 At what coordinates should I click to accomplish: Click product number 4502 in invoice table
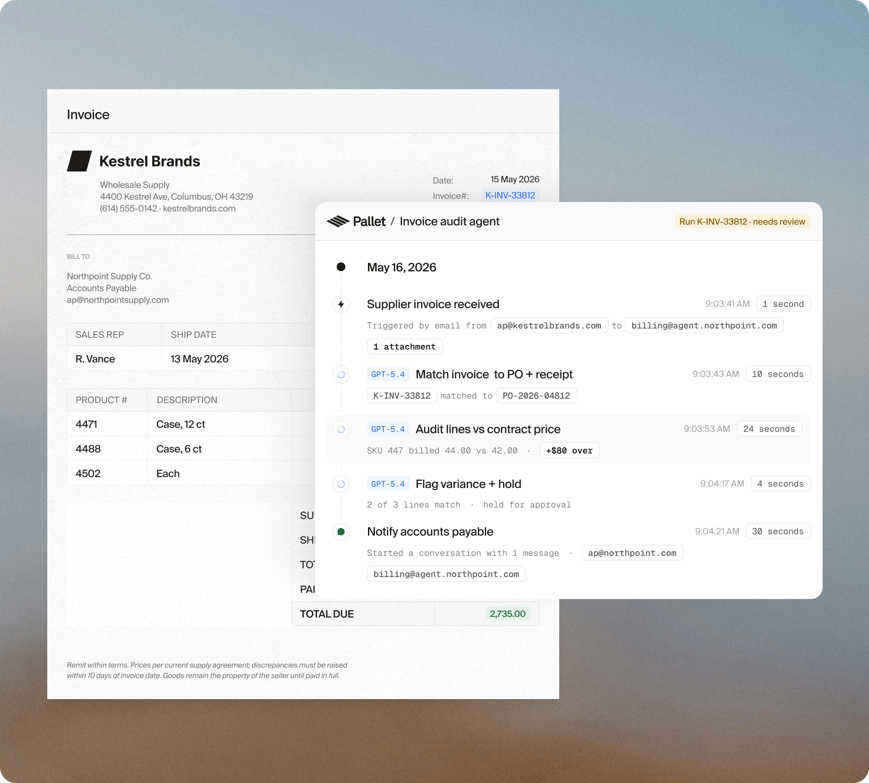pyautogui.click(x=88, y=473)
